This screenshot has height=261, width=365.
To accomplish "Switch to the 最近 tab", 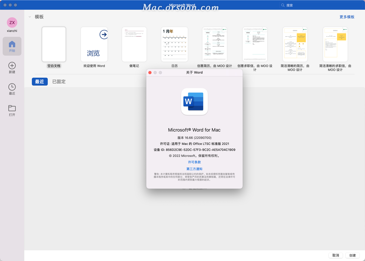I will [x=40, y=82].
